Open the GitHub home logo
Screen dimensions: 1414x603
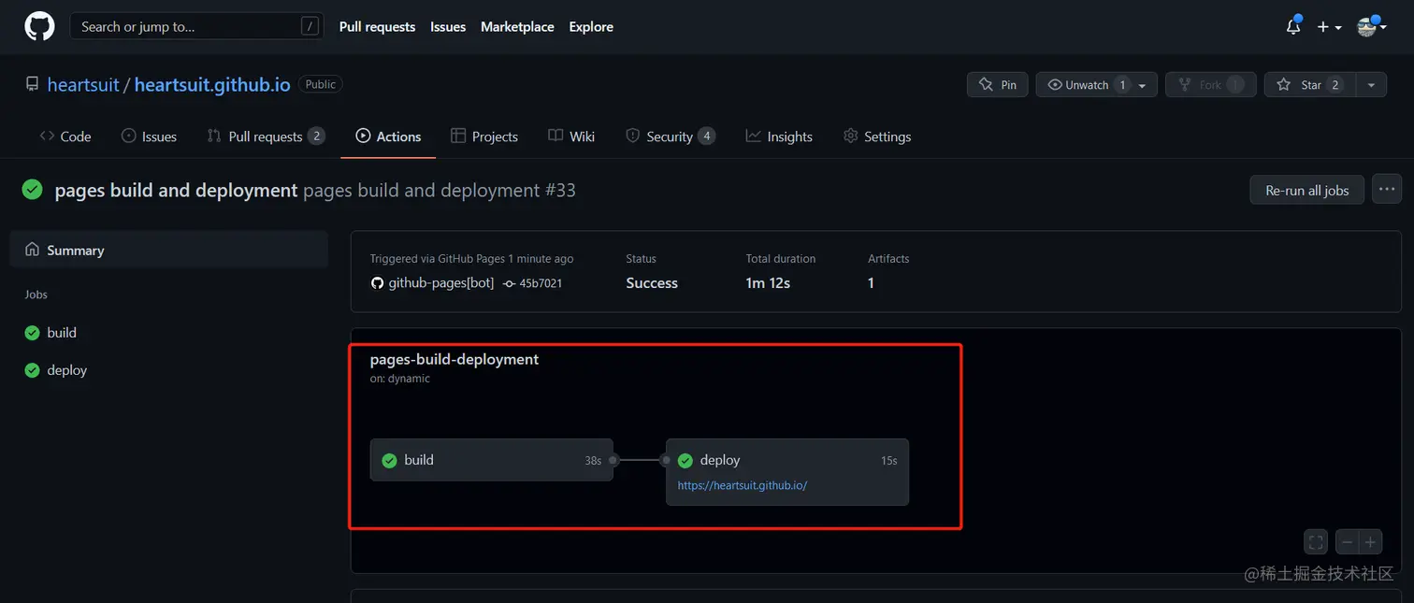pyautogui.click(x=39, y=26)
